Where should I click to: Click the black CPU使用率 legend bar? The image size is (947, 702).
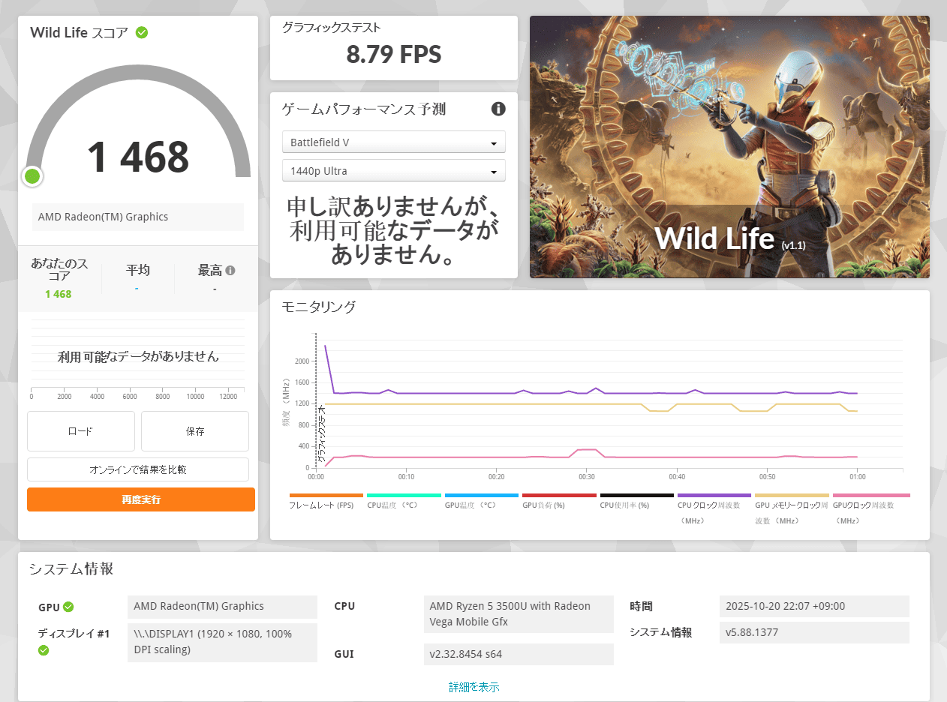[x=636, y=496]
